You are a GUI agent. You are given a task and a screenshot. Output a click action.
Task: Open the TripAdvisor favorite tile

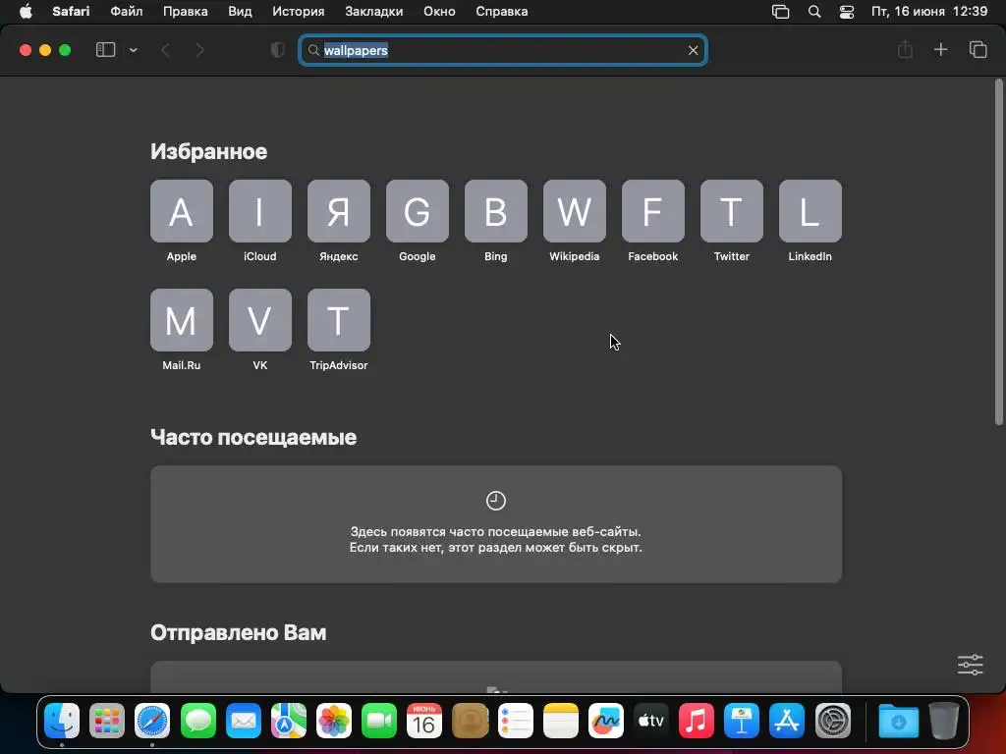point(339,320)
